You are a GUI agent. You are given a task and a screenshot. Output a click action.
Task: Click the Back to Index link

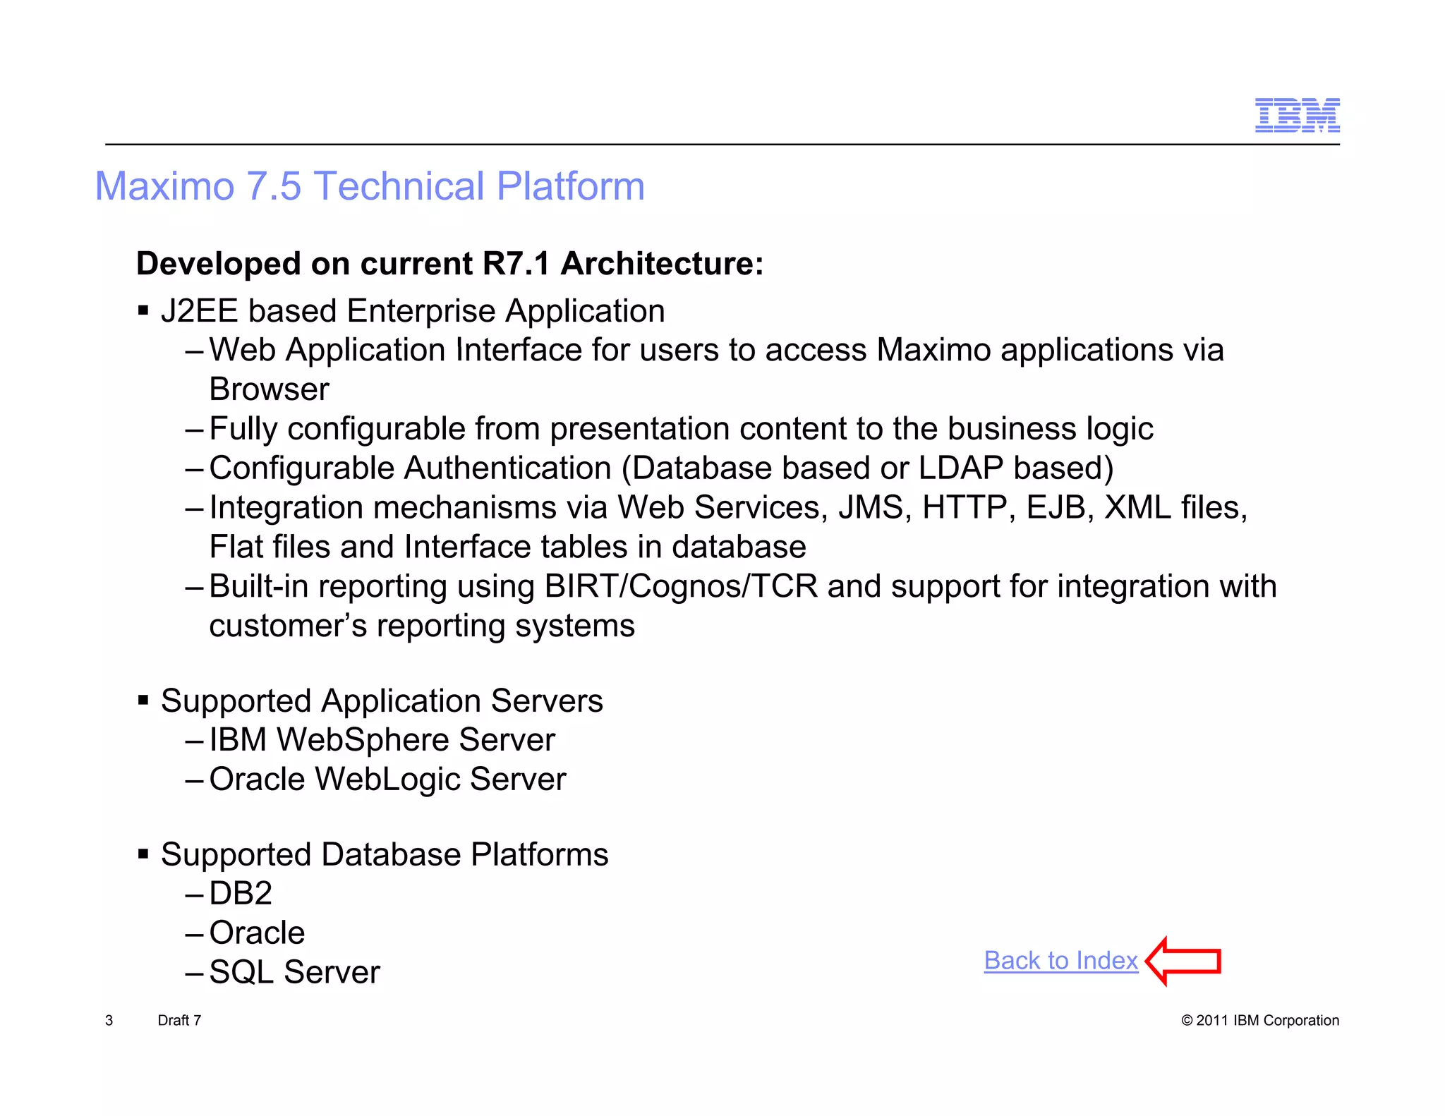point(1060,961)
